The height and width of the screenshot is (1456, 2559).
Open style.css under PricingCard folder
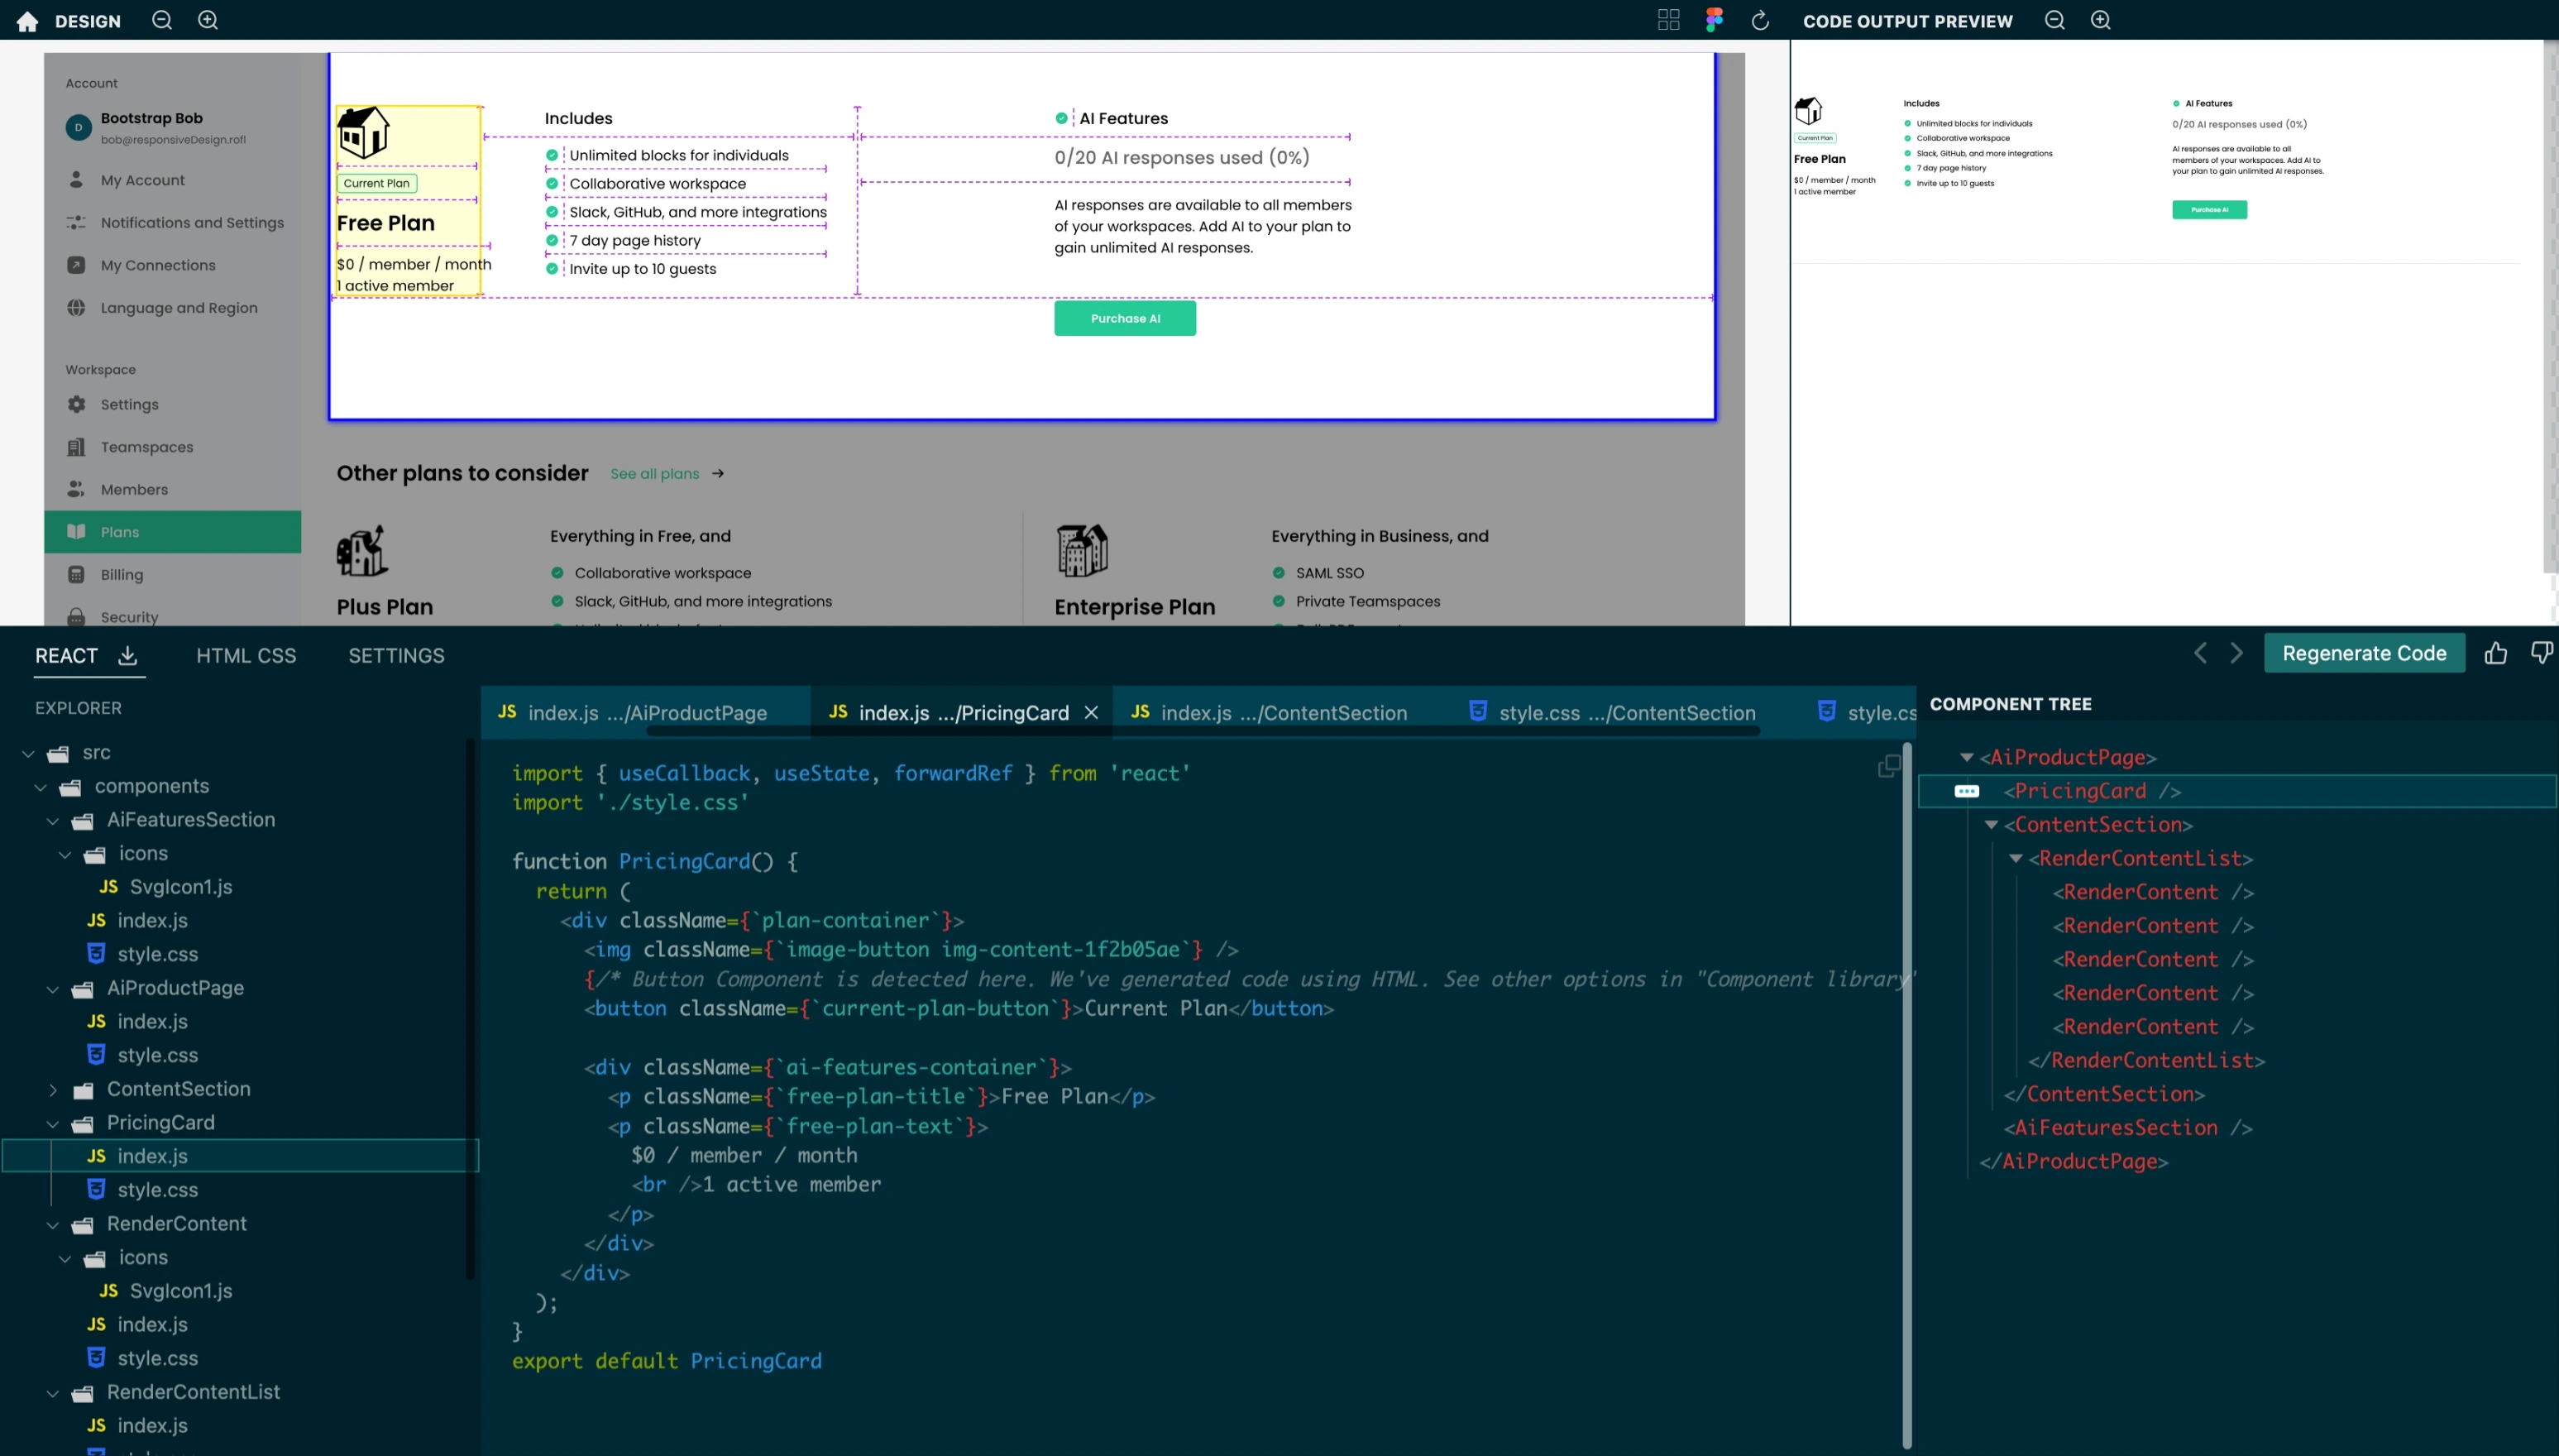pyautogui.click(x=157, y=1190)
